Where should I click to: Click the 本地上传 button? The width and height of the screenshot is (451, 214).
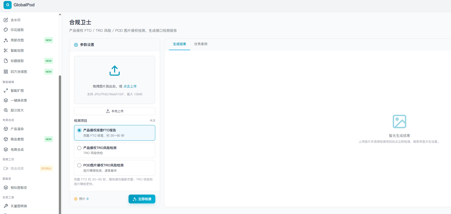tap(115, 111)
